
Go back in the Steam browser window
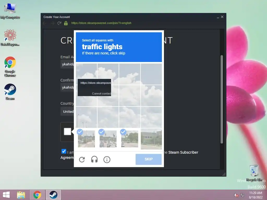coord(45,23)
